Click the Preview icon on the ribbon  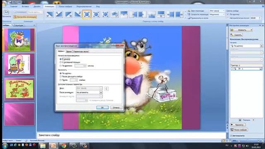(x=7, y=12)
